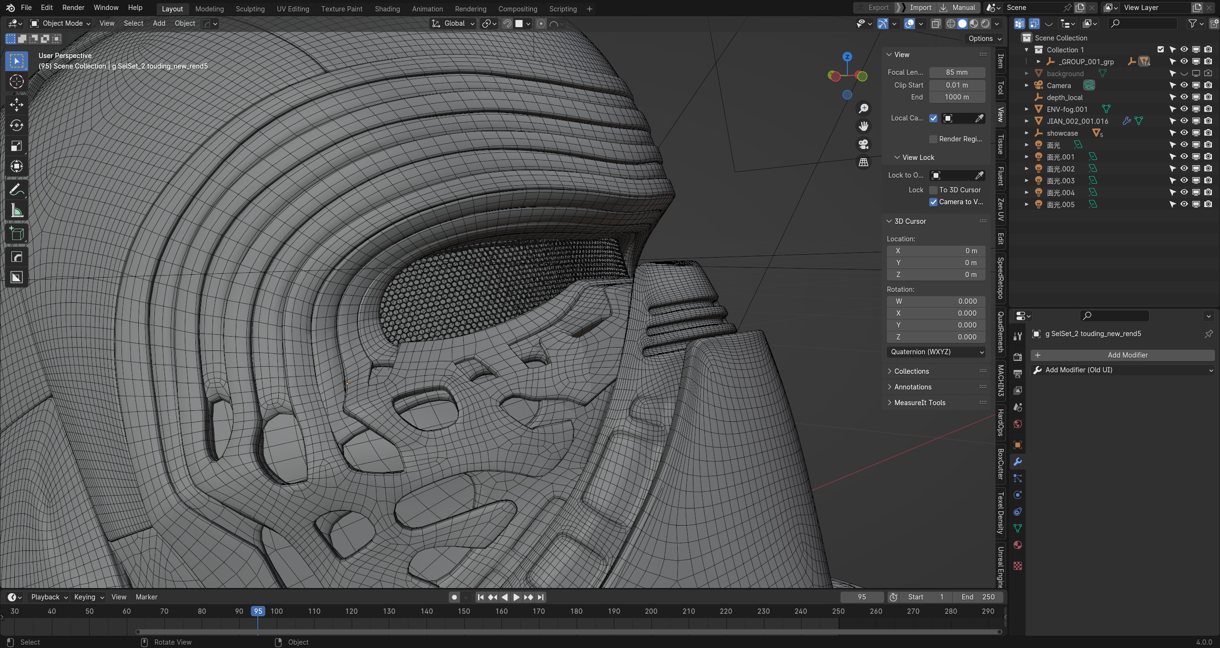
Task: Open the World properties tab icon
Action: point(1017,424)
